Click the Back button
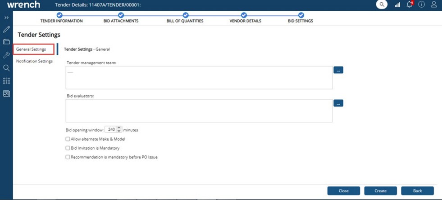442x200 pixels. coord(418,191)
